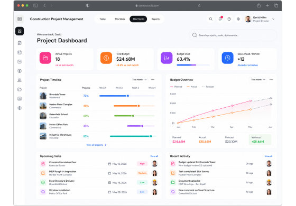The image size is (296, 206).
Task: Click Riverside Tower progress bar handle
Action: (128, 96)
